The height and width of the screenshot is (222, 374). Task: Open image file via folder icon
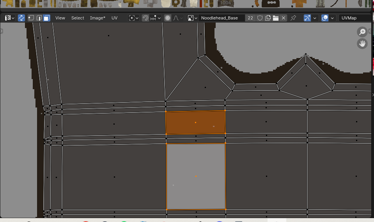point(276,18)
